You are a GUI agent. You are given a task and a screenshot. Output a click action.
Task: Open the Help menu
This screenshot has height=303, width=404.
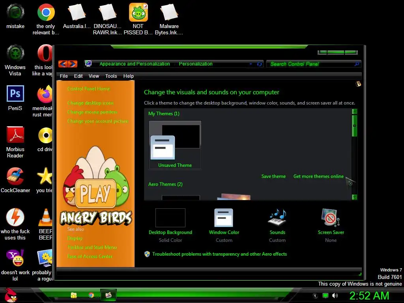click(128, 76)
